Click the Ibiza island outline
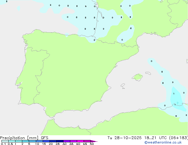The height and width of the screenshot is (145, 188). click(123, 85)
